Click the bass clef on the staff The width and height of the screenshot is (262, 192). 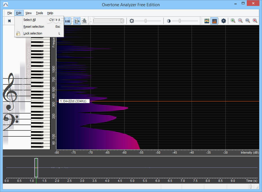click(10, 122)
